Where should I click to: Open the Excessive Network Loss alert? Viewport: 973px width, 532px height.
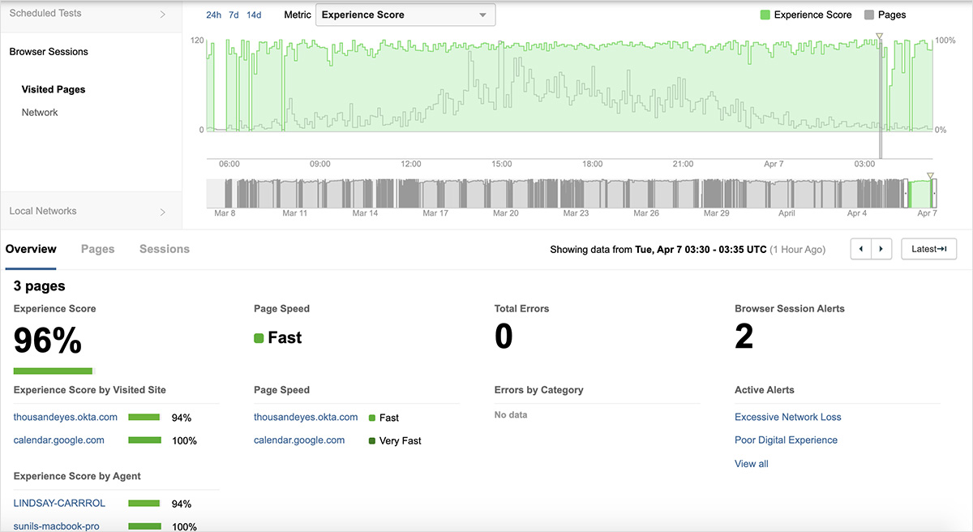click(787, 417)
